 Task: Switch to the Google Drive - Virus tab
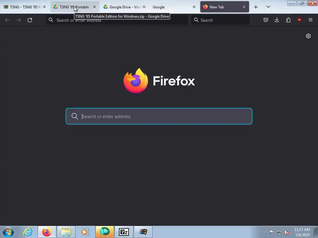coord(124,7)
